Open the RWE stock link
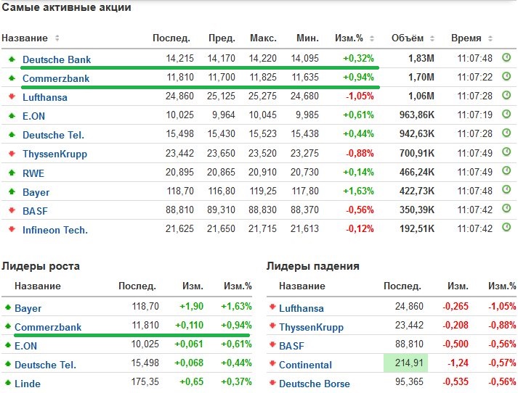The width and height of the screenshot is (518, 393). tap(34, 173)
